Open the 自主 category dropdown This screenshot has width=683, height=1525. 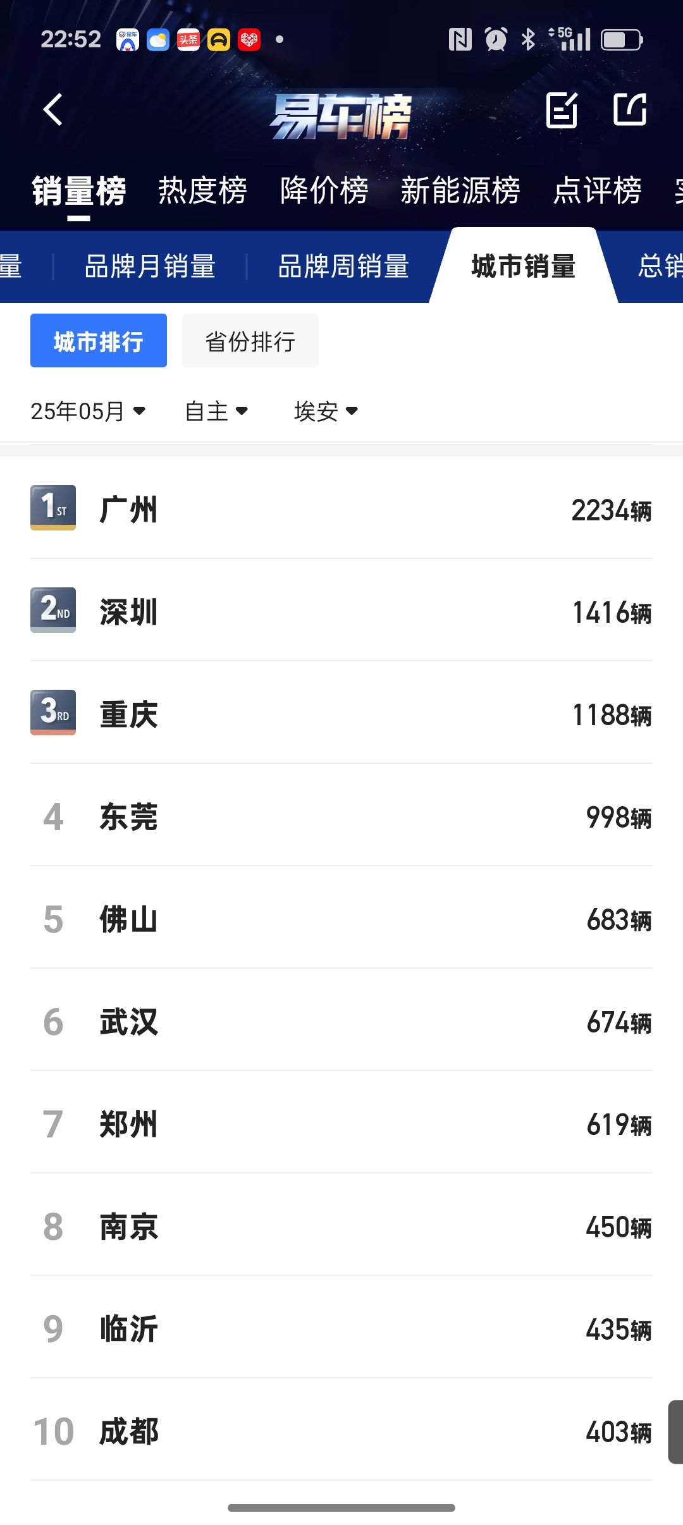click(x=216, y=412)
